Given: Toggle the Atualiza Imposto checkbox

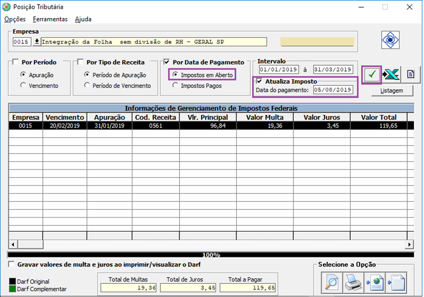Looking at the screenshot, I should tap(260, 81).
